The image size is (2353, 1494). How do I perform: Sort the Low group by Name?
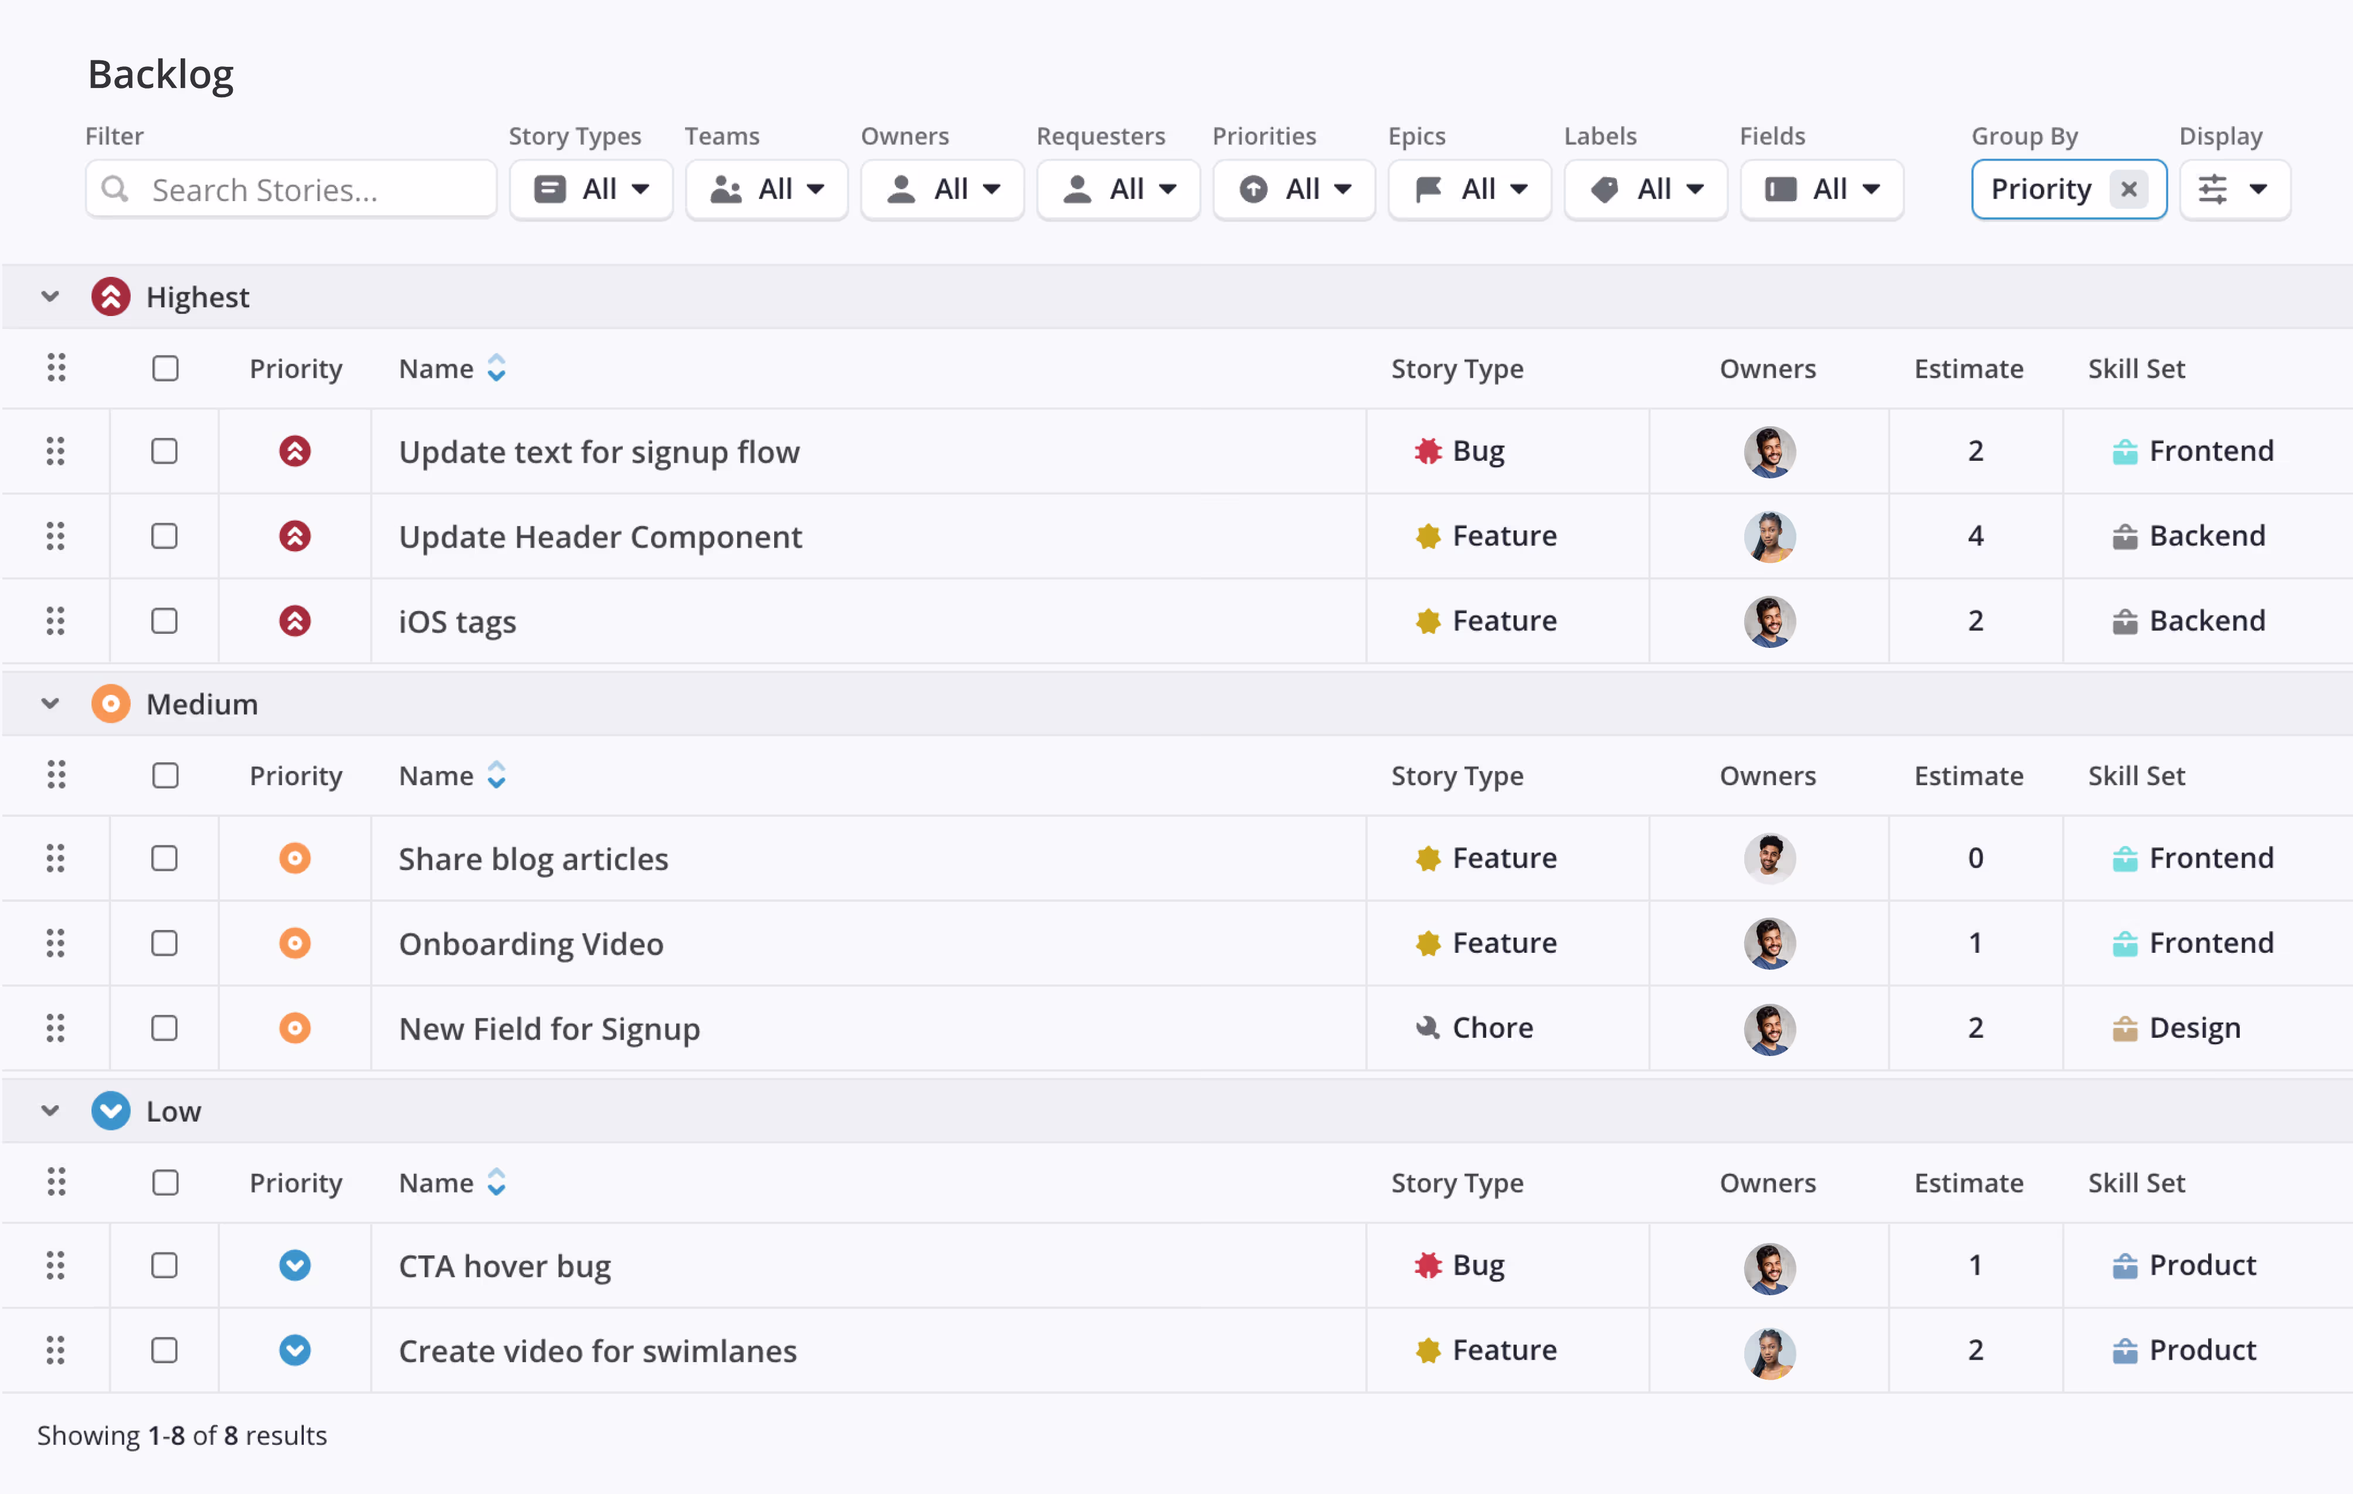(x=496, y=1183)
